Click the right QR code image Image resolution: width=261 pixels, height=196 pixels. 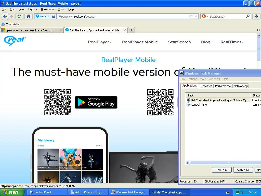tap(160, 102)
